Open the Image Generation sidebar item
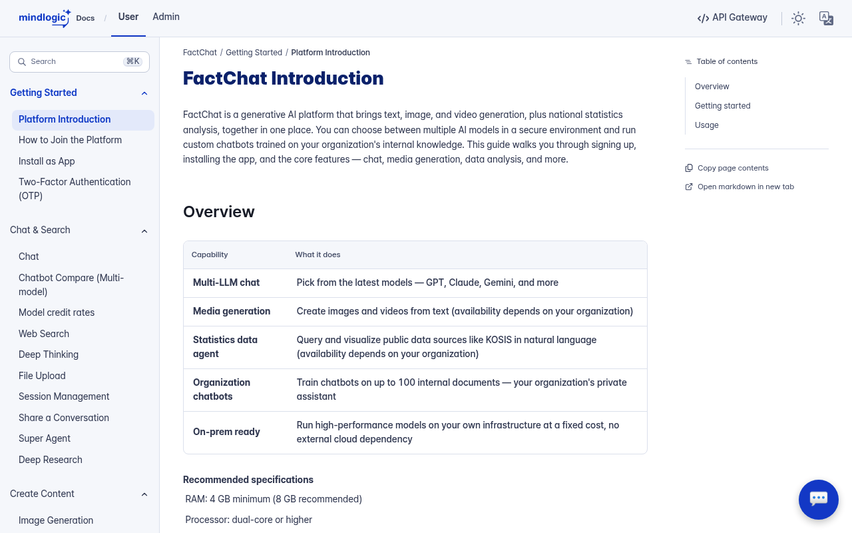The image size is (852, 533). (x=56, y=520)
